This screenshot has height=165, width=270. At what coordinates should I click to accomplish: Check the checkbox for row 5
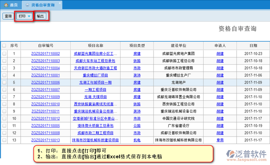4,82
